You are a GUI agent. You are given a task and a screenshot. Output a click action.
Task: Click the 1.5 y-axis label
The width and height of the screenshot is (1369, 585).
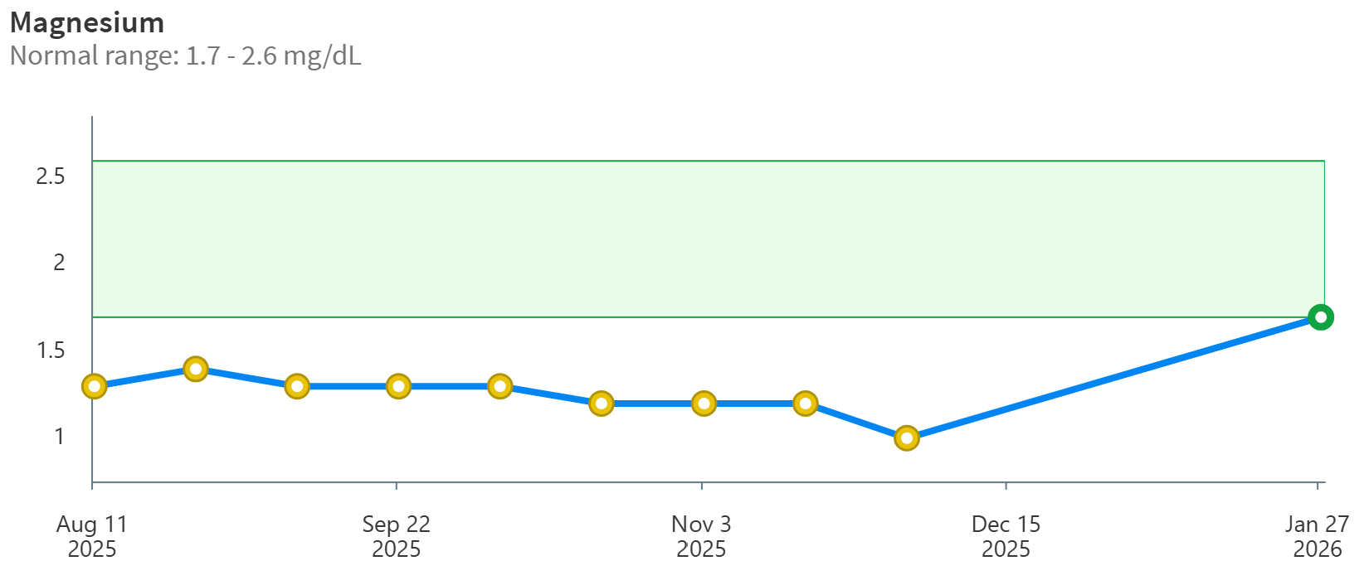pyautogui.click(x=51, y=350)
